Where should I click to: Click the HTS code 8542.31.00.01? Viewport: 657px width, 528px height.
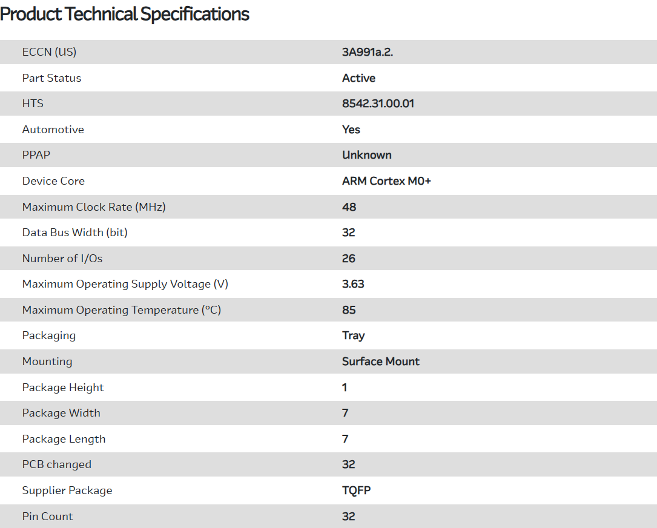pos(378,104)
